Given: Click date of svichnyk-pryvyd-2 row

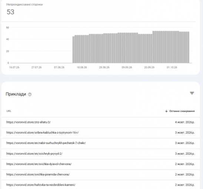Looking at the screenshot, I should pos(185,154).
